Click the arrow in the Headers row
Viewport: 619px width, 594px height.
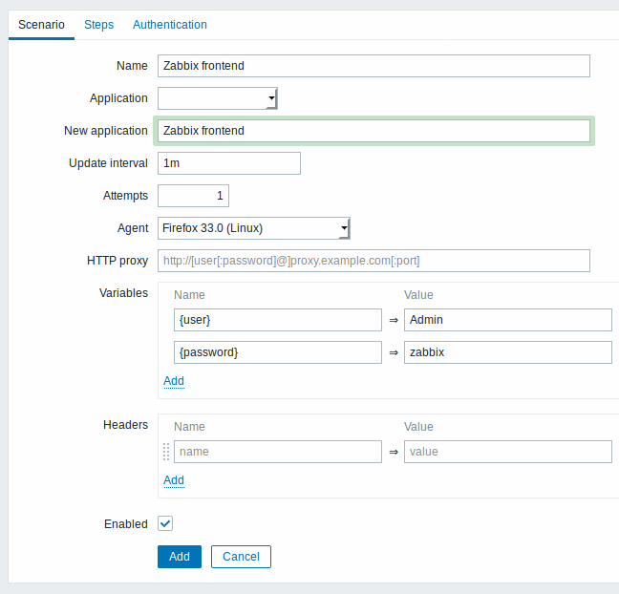(394, 452)
